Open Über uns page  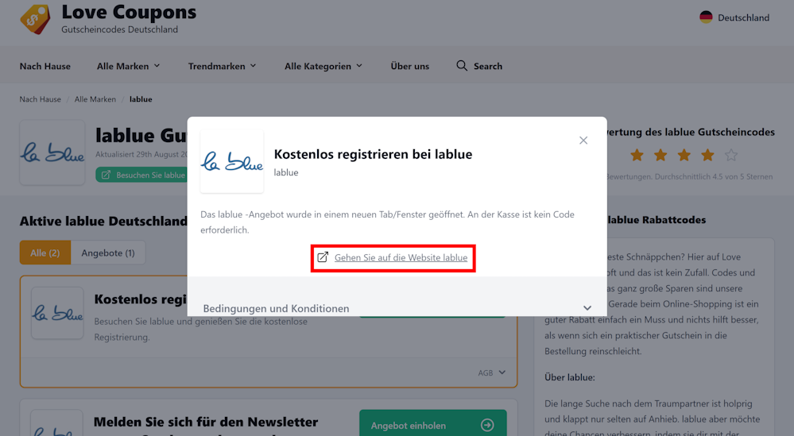tap(409, 66)
